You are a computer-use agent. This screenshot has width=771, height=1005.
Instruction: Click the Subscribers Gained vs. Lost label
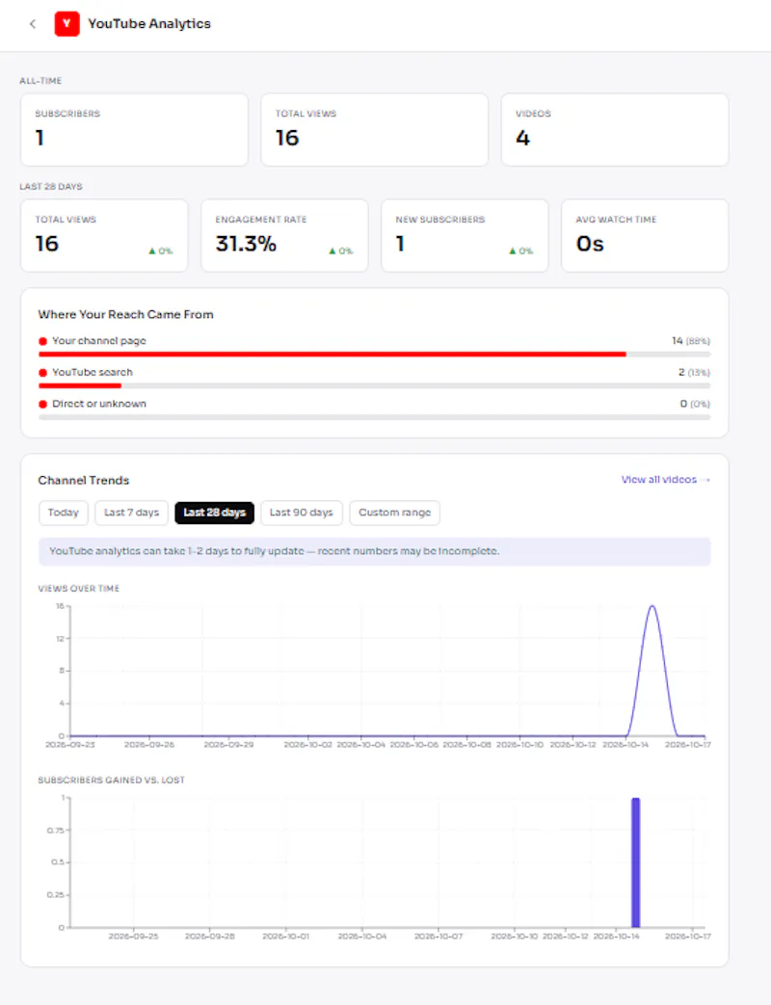pos(112,780)
